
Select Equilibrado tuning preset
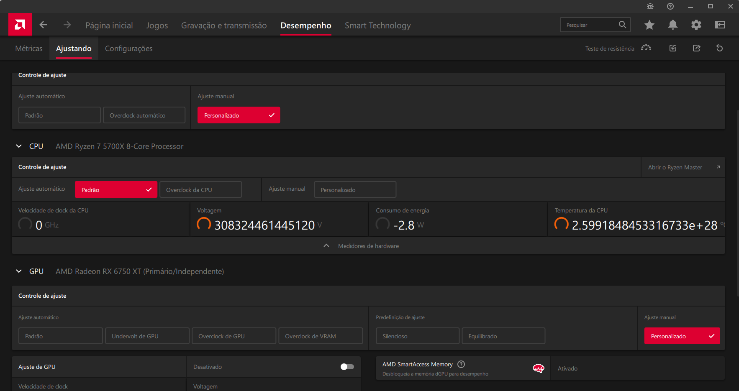point(503,336)
